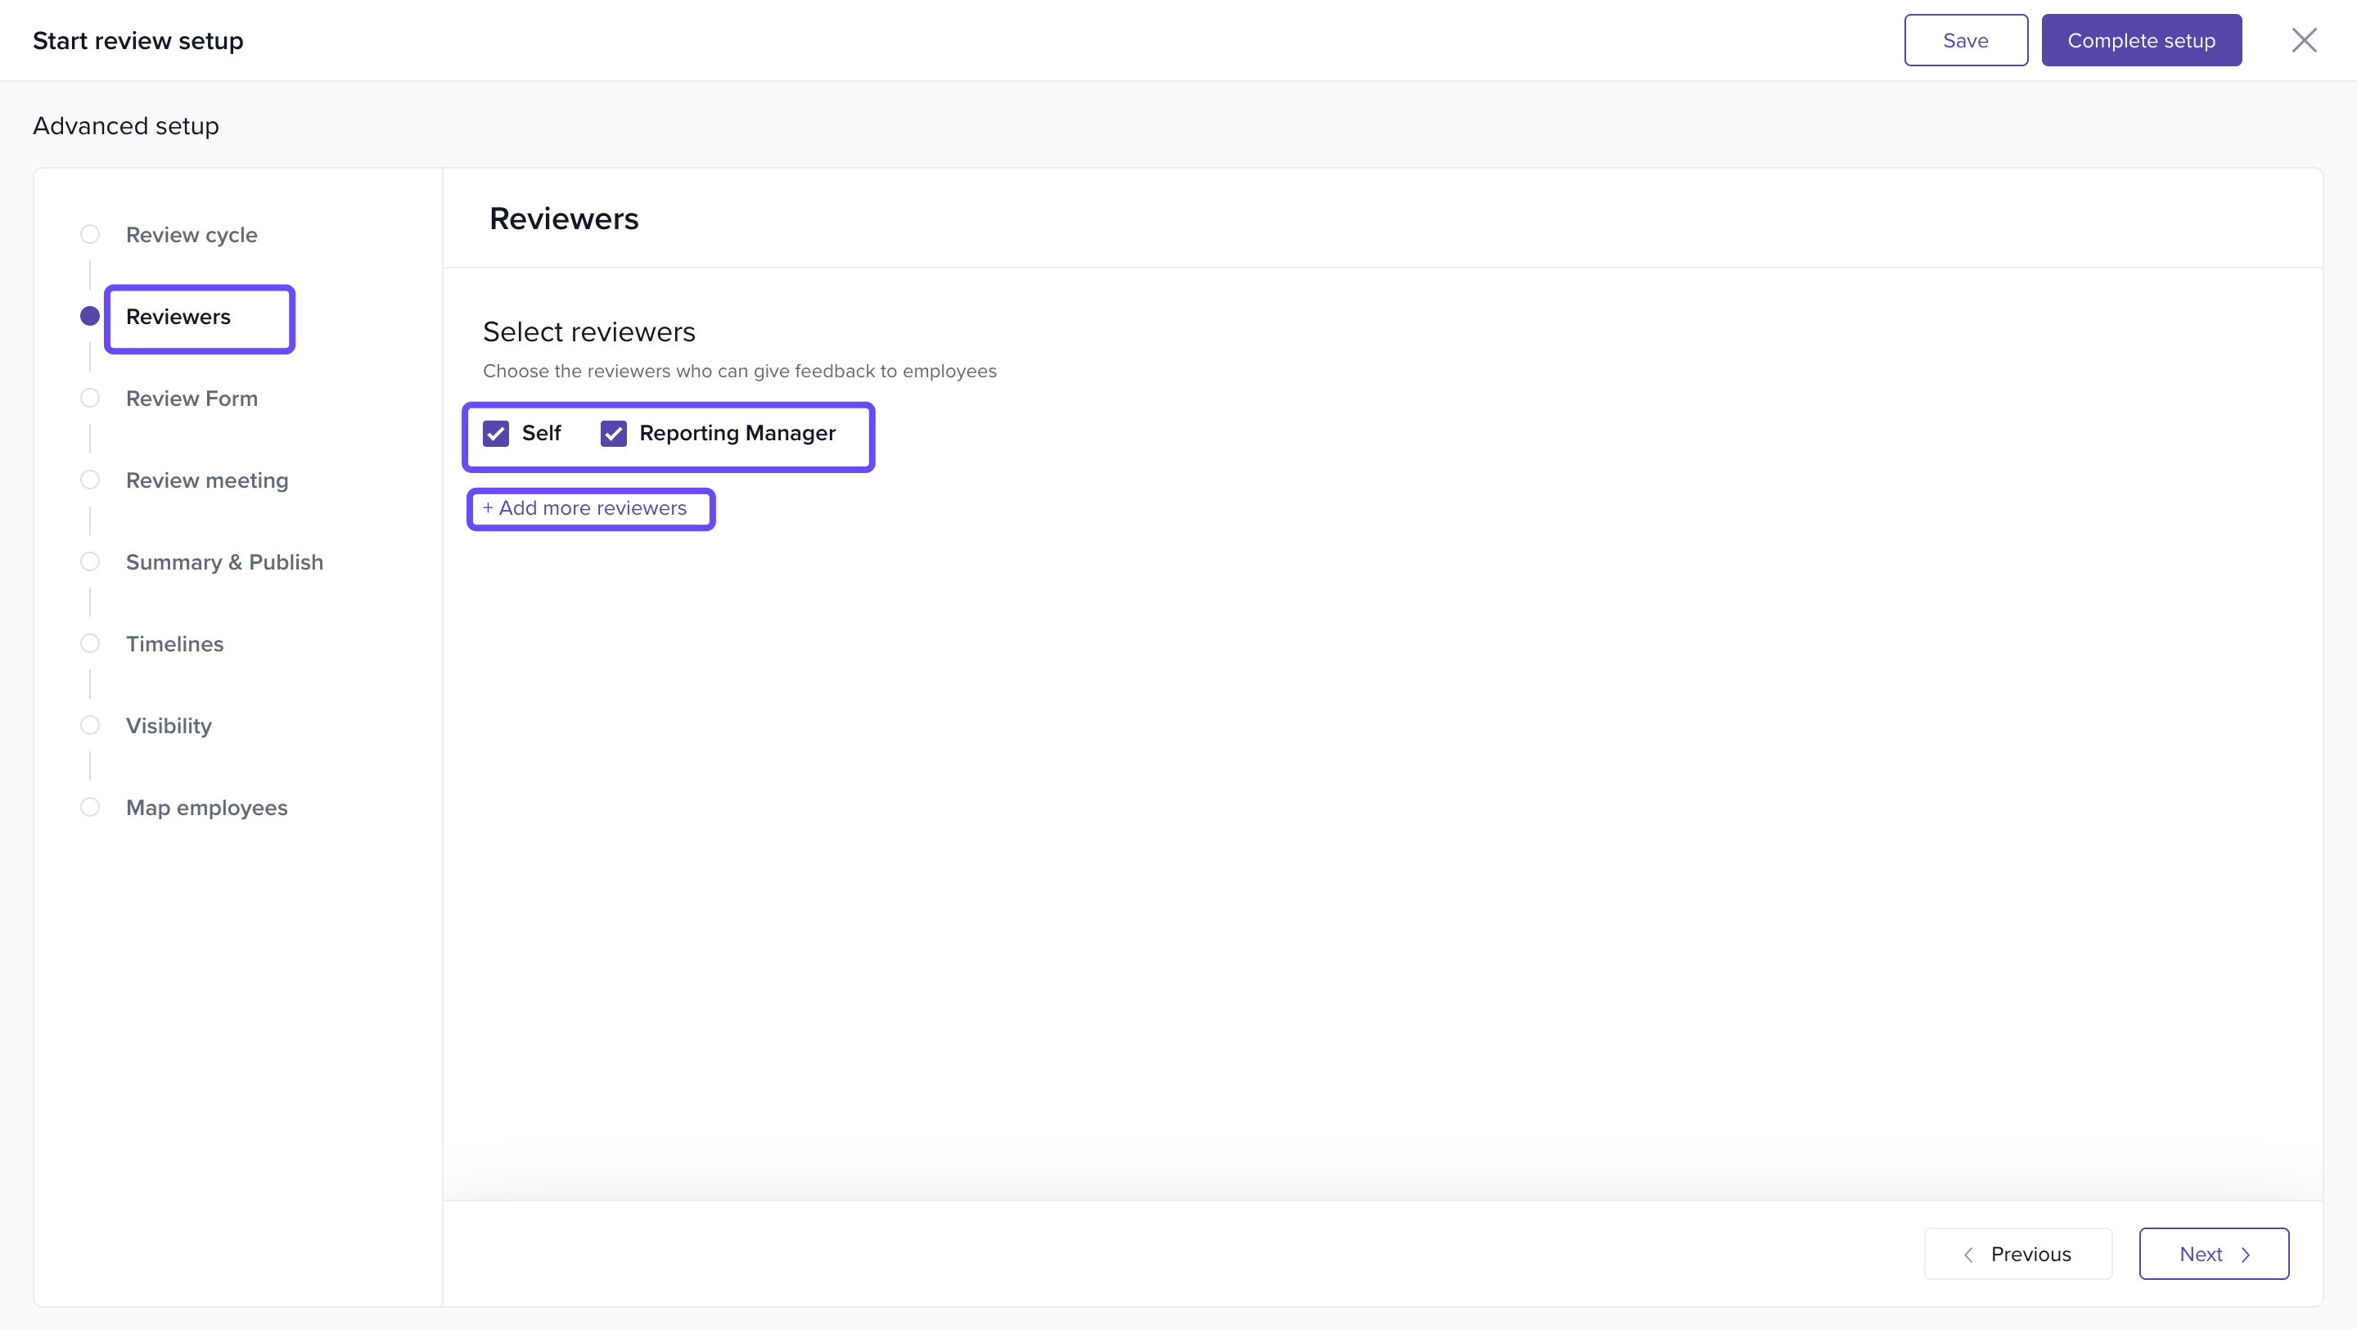Go to the Next step
2357x1329 pixels.
(2213, 1254)
